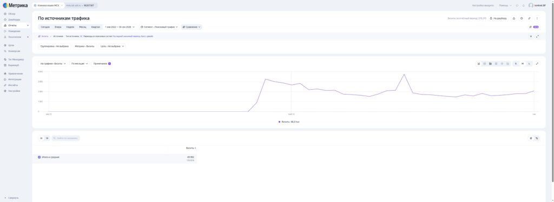This screenshot has height=202, width=554.
Task: Click the chat icon in header
Action: click(x=517, y=5)
